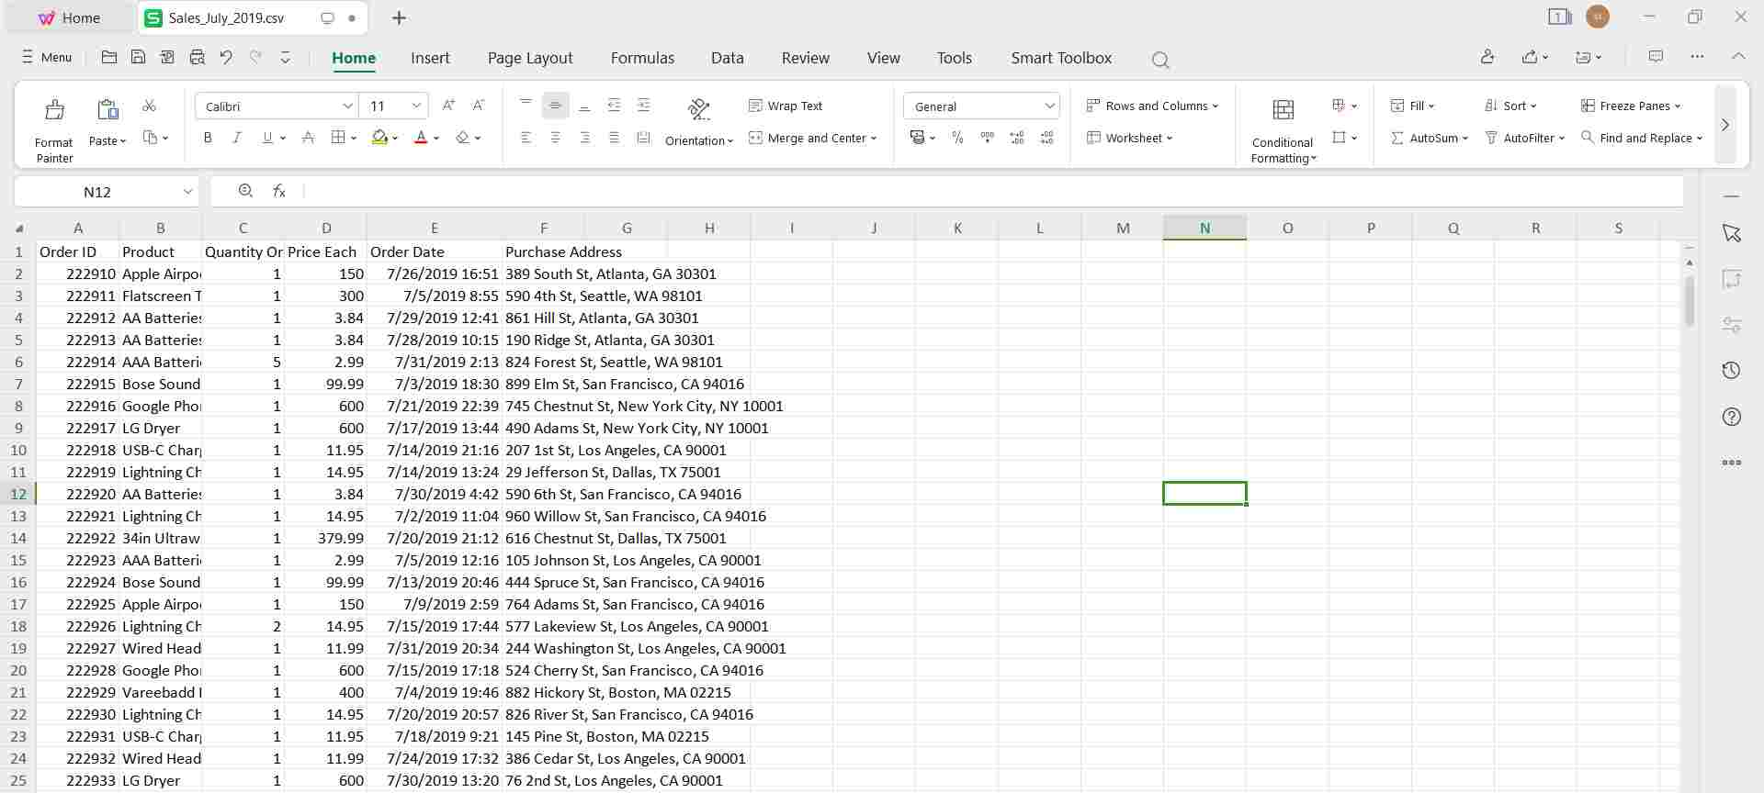Open the history clock icon in sidebar
The width and height of the screenshot is (1764, 793).
point(1731,371)
